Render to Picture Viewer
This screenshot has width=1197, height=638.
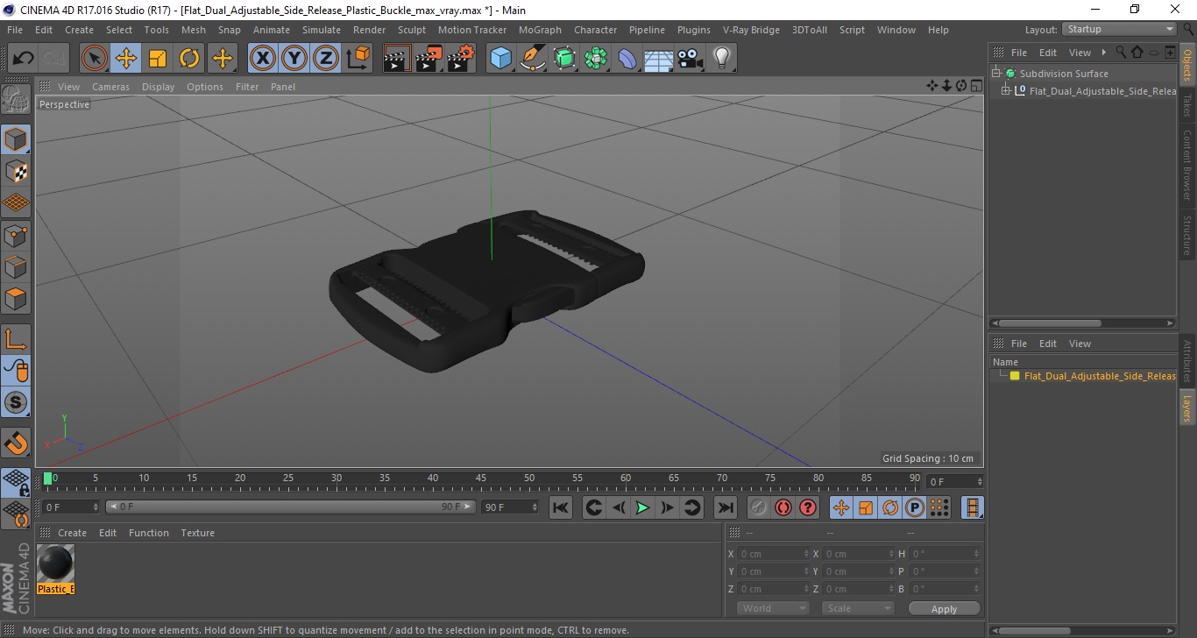(429, 59)
